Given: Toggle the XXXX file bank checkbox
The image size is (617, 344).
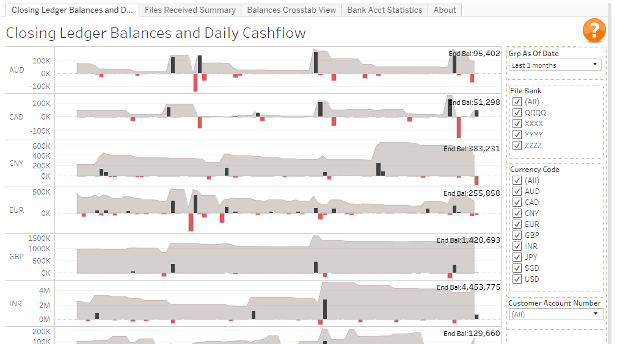Looking at the screenshot, I should coord(517,124).
